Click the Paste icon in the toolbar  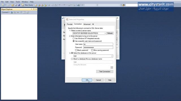pos(55,5)
